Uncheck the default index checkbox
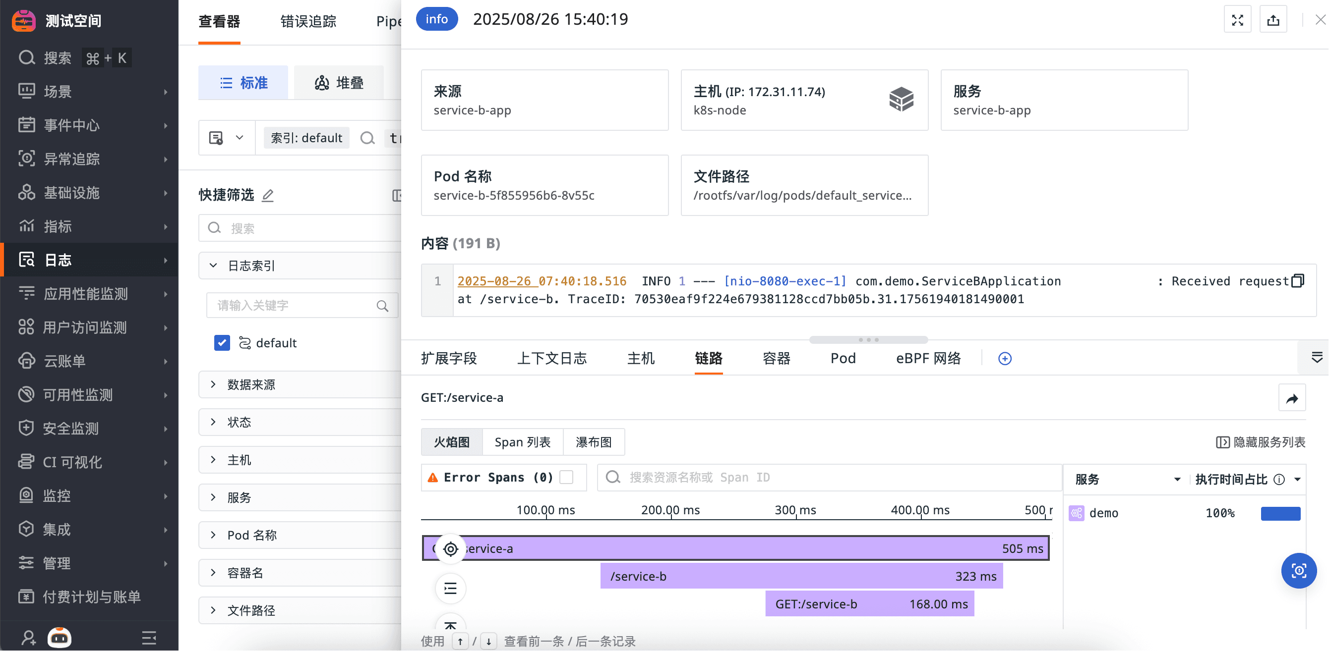 tap(222, 343)
